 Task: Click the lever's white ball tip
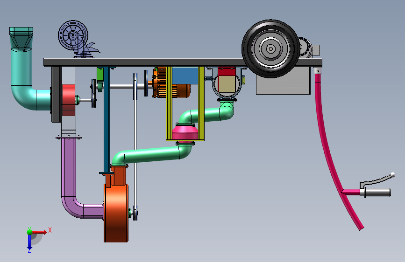393,175
